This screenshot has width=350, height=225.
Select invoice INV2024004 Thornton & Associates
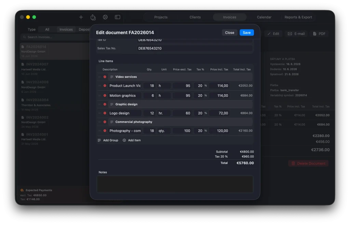[x=55, y=104]
